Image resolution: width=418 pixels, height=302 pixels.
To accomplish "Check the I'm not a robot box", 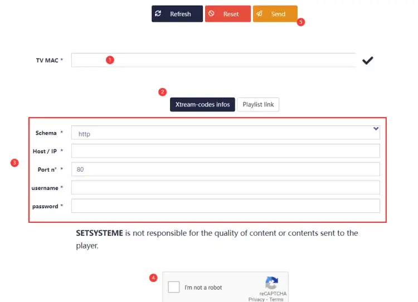I will pyautogui.click(x=174, y=287).
